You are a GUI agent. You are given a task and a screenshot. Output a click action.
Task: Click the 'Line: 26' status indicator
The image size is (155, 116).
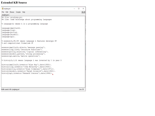81,89
